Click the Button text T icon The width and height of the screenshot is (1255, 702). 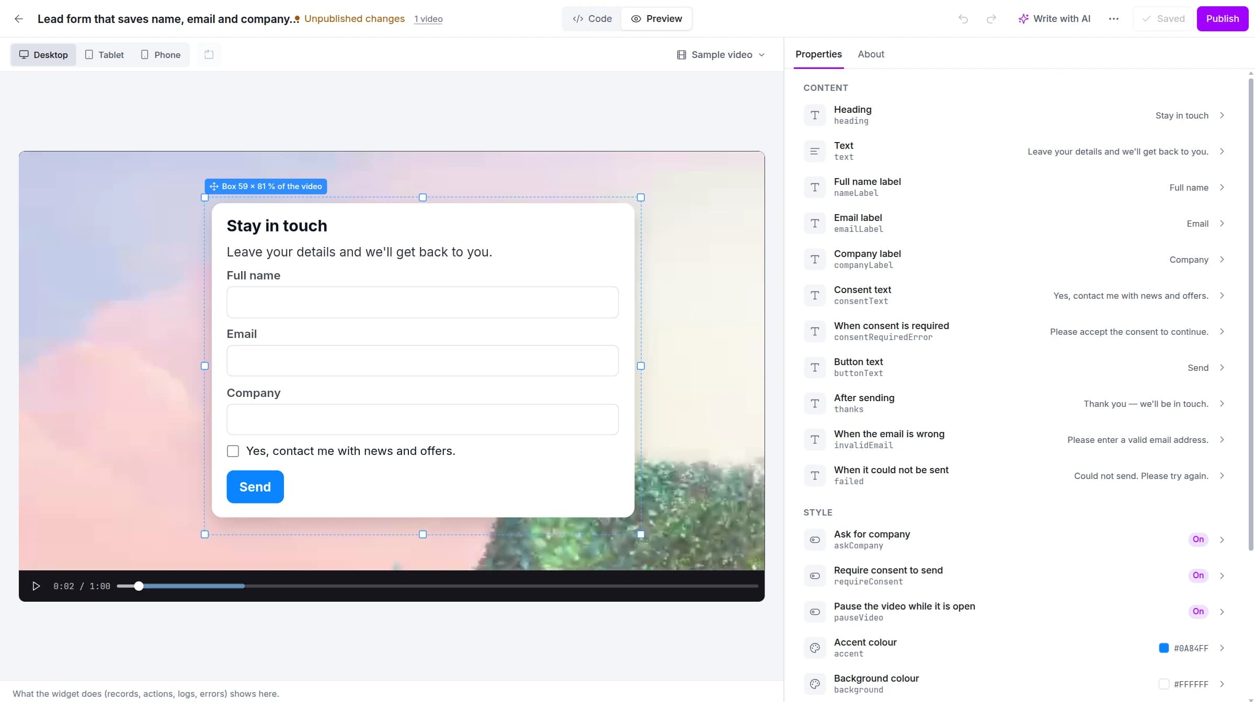[x=815, y=368]
